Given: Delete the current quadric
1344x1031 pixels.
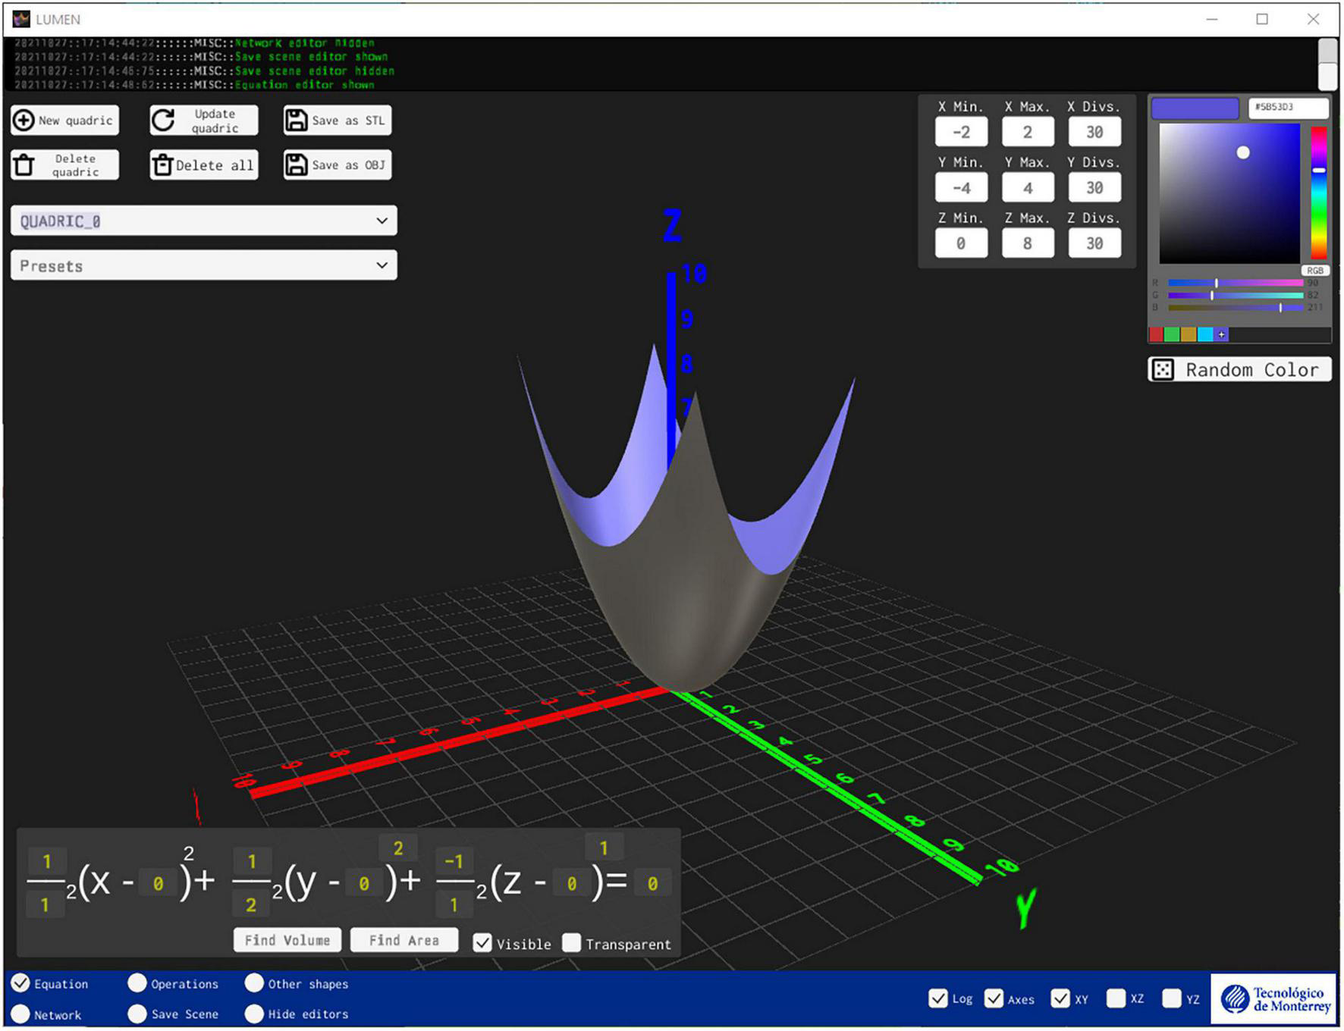Looking at the screenshot, I should point(64,165).
